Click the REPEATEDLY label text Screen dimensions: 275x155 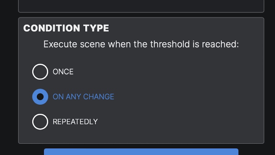pos(75,122)
